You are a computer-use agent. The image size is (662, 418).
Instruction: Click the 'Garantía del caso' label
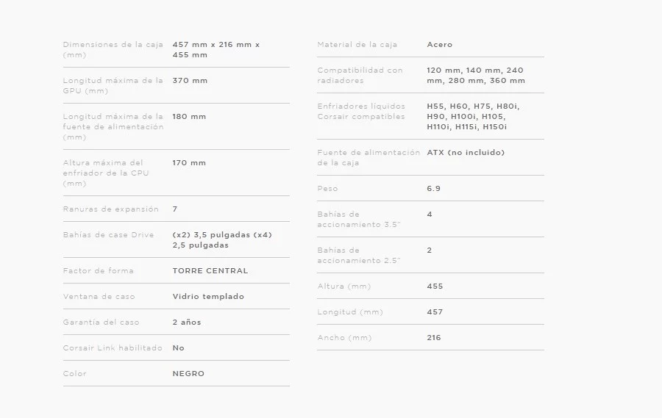coord(101,322)
